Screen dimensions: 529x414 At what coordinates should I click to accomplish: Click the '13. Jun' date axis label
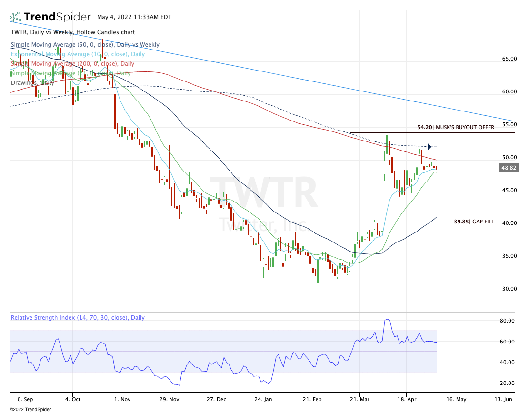click(x=503, y=399)
